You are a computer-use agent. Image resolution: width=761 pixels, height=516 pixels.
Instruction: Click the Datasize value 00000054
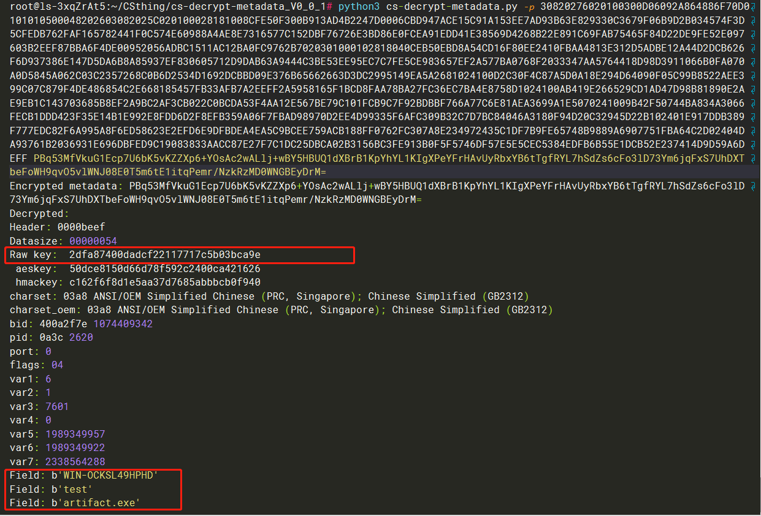93,241
